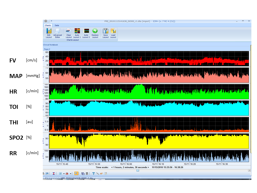The width and height of the screenshot is (257, 193).
Task: Open the Clinical Notebook panel
Action: [x=51, y=45]
